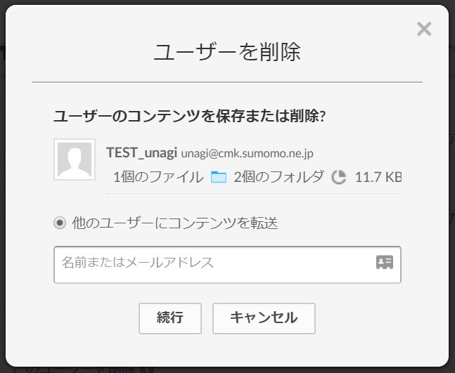Click the contact card icon in input field
The image size is (455, 373).
click(x=385, y=262)
